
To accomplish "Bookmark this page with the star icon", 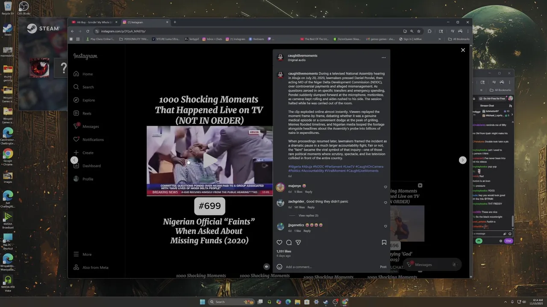I will [x=419, y=31].
